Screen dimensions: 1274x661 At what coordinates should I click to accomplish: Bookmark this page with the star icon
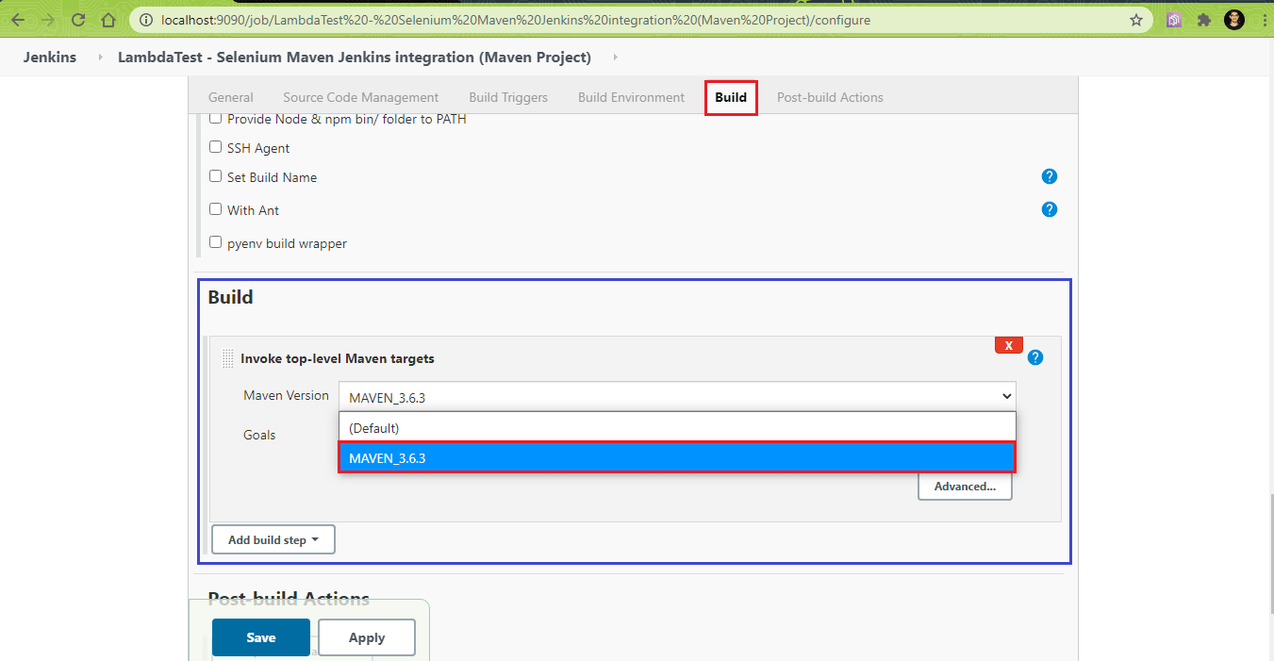[x=1136, y=20]
